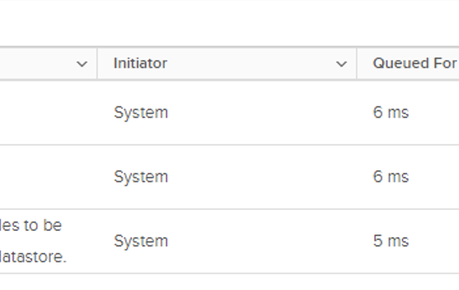Click empty space right of Initiator label

249,64
